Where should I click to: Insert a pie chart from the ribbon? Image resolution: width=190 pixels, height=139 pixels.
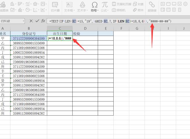tap(28, 10)
